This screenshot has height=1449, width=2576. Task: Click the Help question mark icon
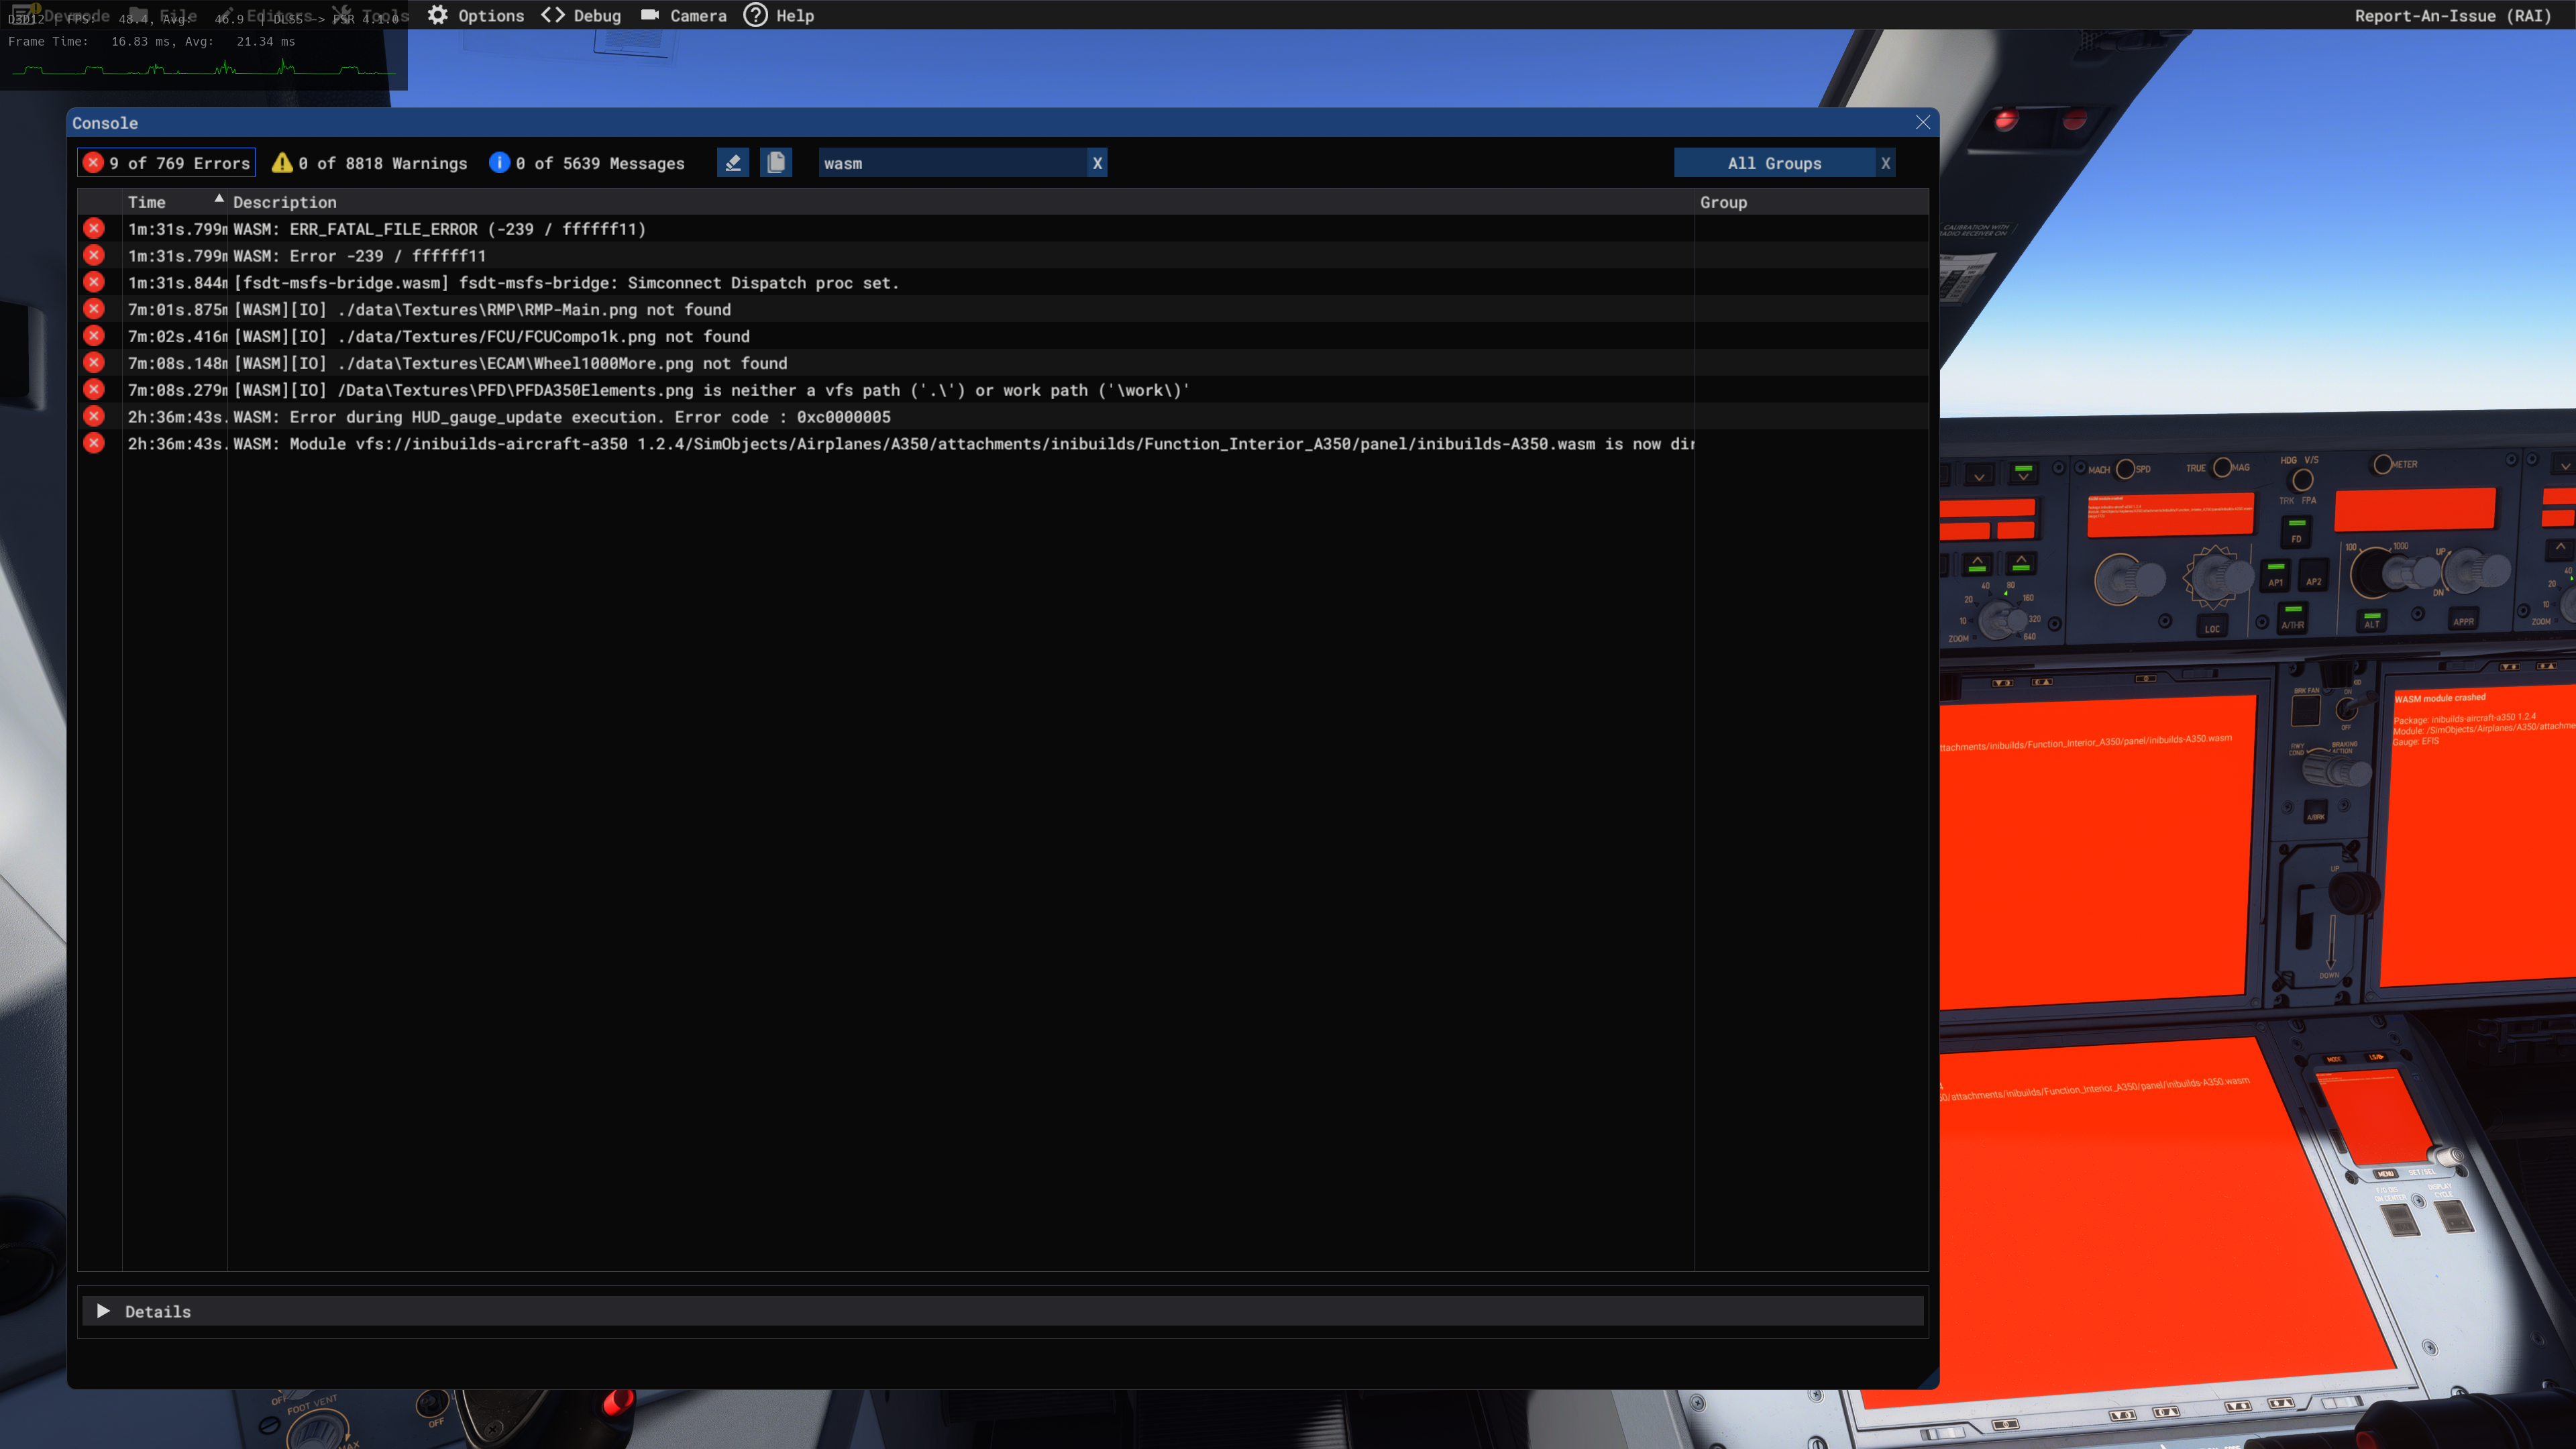pos(756,15)
